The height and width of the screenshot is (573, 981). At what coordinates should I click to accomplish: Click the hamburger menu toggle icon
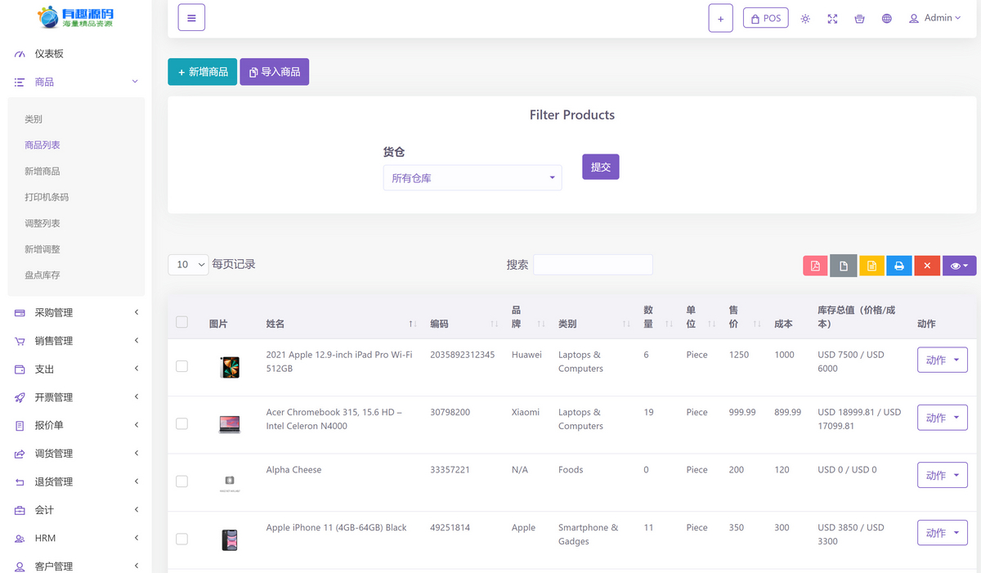[191, 17]
